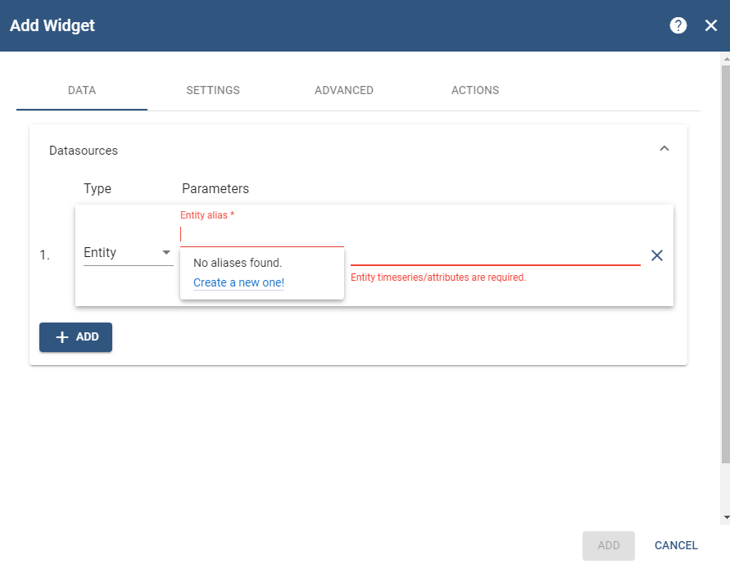Open the ADVANCED tab
This screenshot has width=730, height=564.
tap(344, 90)
